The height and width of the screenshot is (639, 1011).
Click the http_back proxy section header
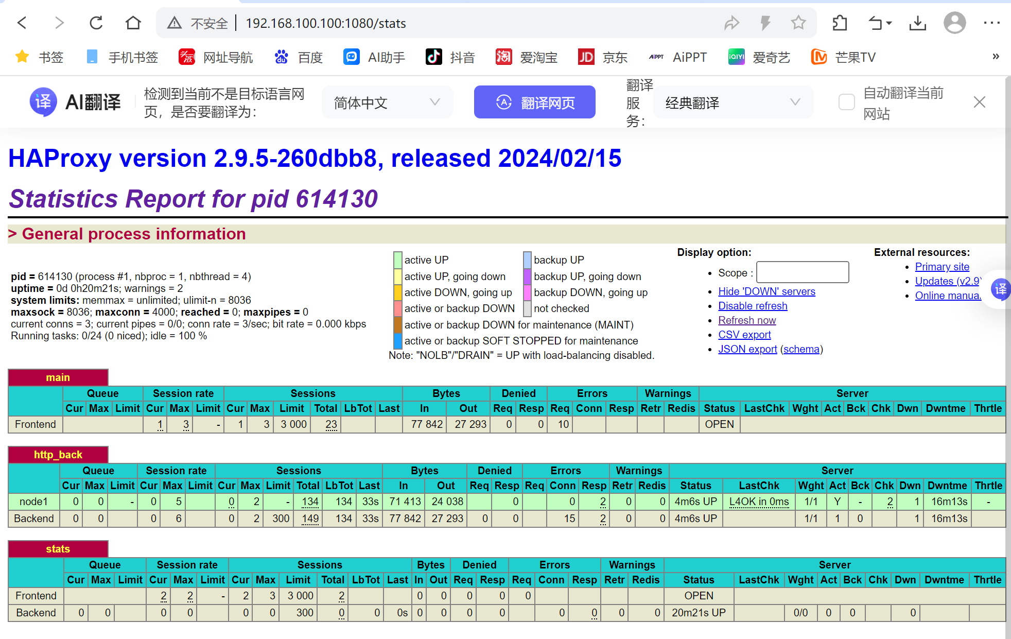(58, 455)
